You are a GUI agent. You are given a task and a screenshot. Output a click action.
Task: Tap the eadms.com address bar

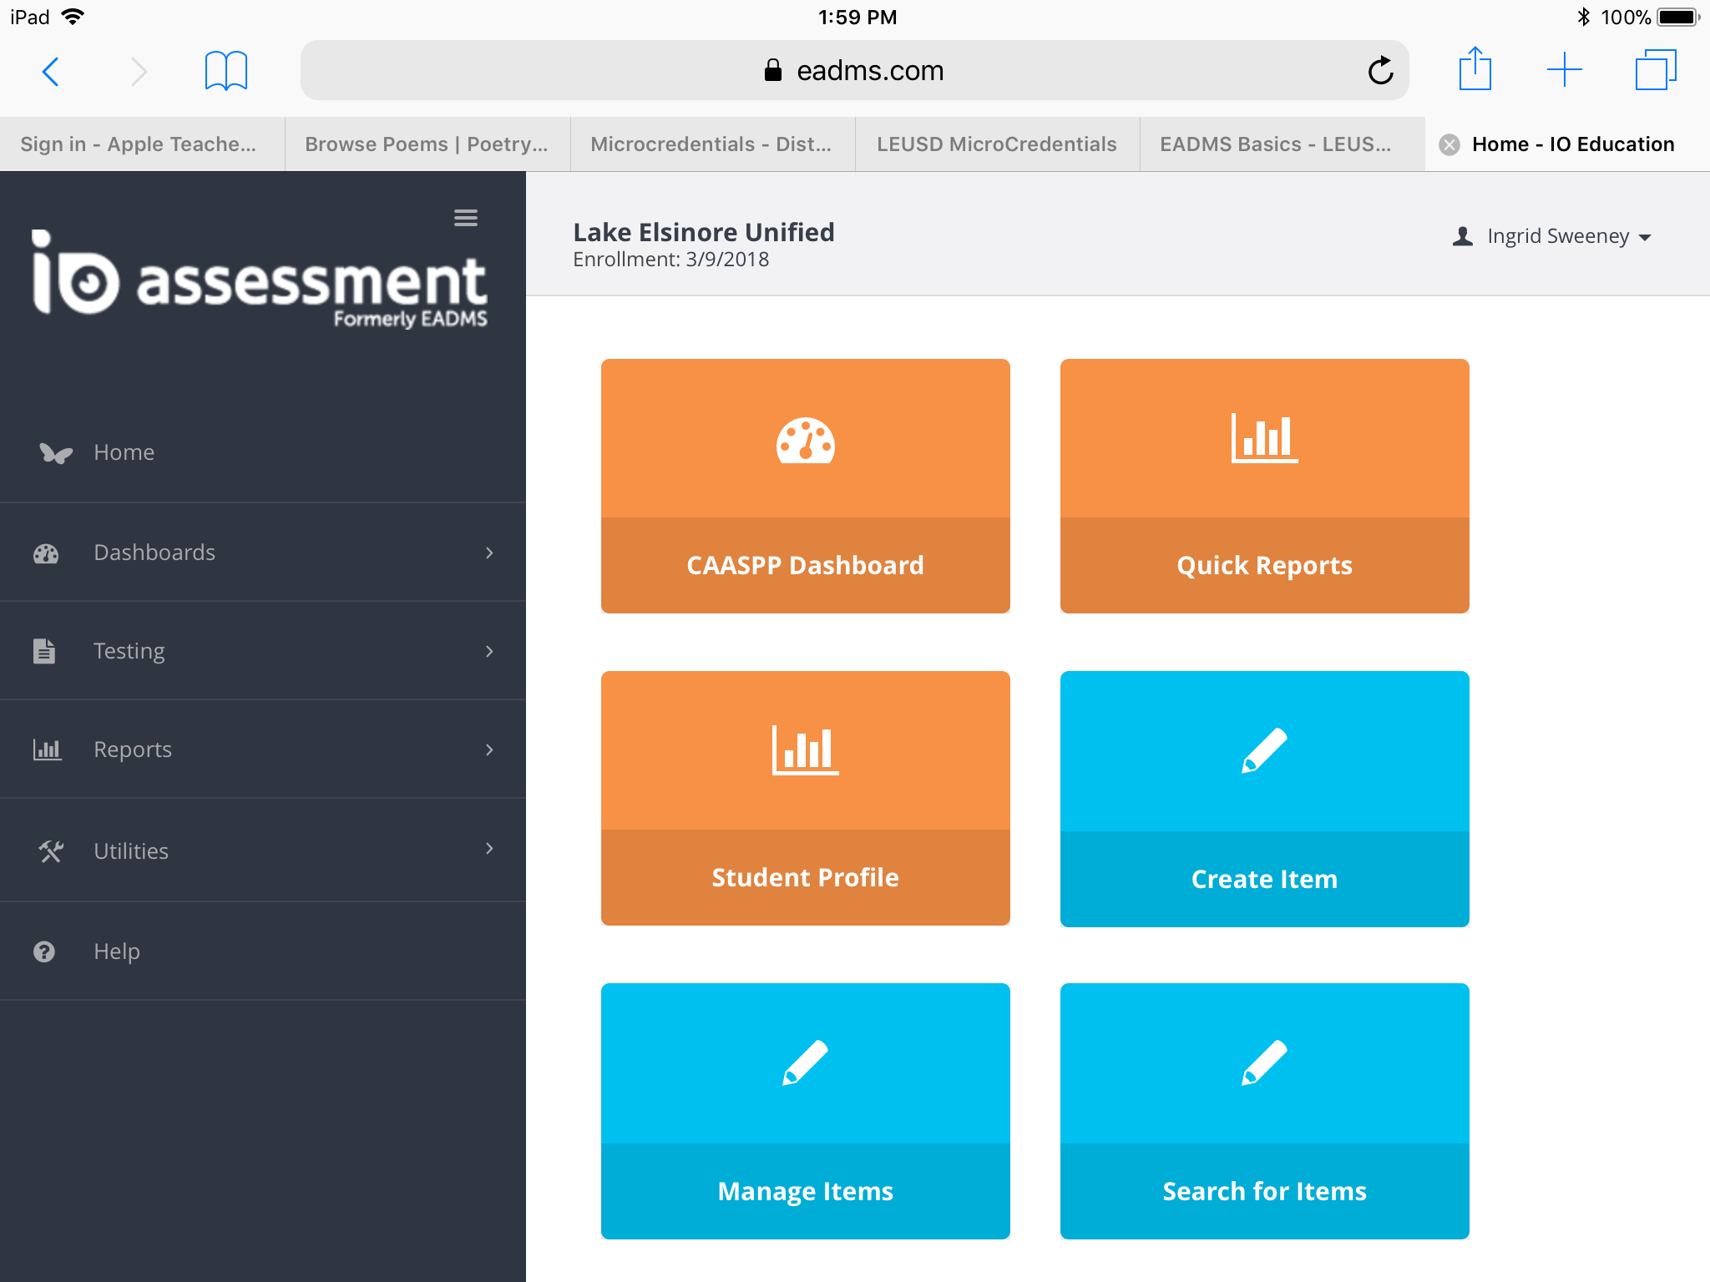853,71
